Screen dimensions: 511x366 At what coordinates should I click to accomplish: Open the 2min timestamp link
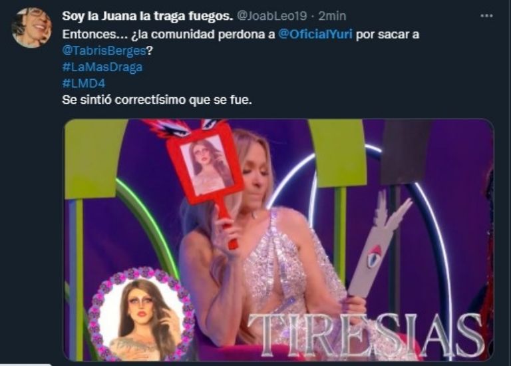(332, 16)
